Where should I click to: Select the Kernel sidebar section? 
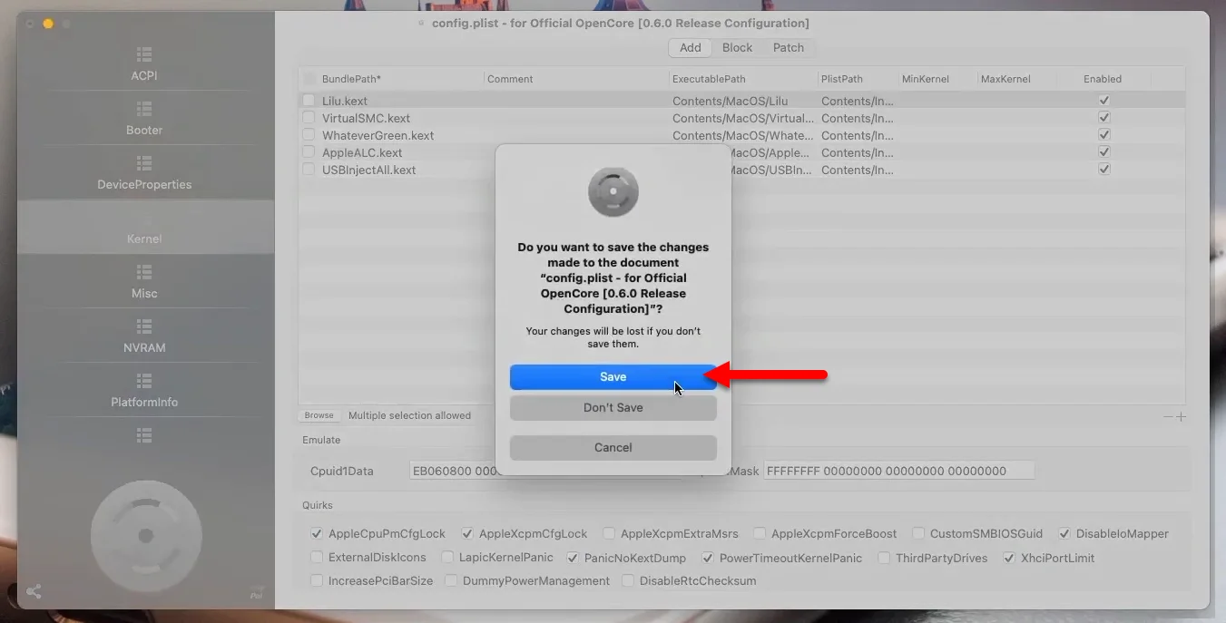click(x=144, y=227)
